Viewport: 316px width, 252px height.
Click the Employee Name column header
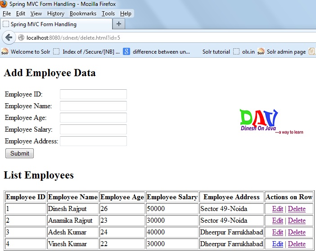tap(73, 197)
